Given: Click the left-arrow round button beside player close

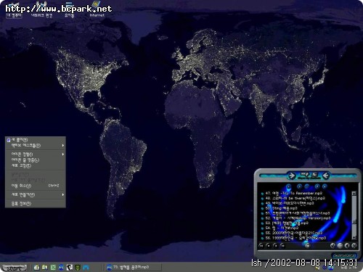Looking at the screenshot, I should 347,246.
